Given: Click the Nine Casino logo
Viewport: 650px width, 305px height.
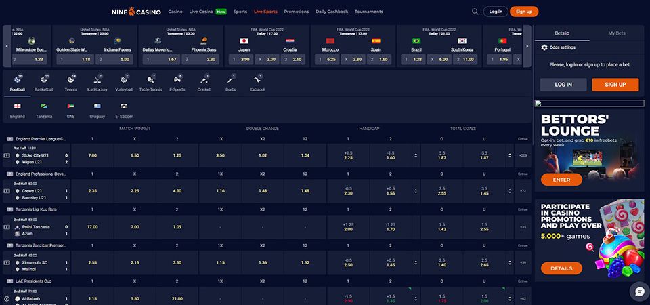Looking at the screenshot, I should coord(136,12).
